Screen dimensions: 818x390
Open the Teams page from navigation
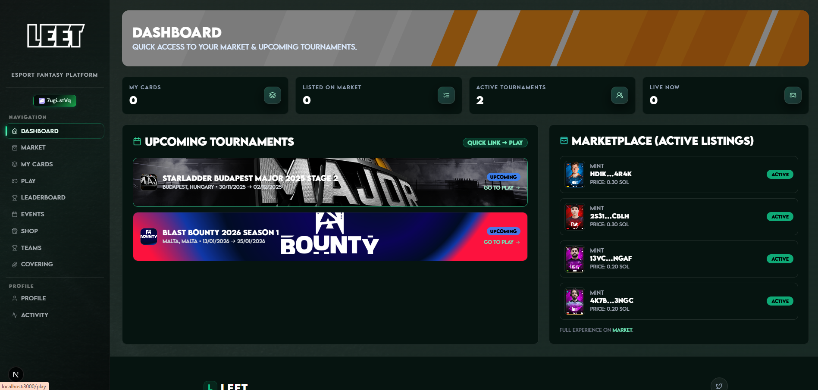coord(30,247)
